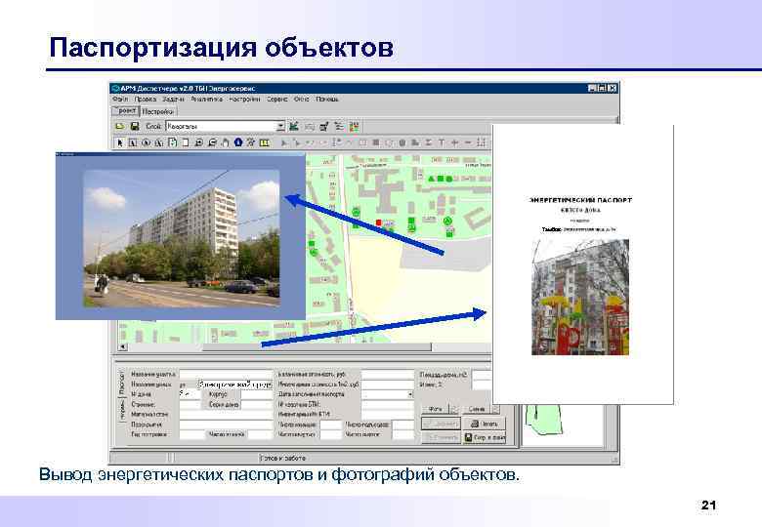Click the blank page icon in tool row
This screenshot has height=527, width=762.
(186, 142)
